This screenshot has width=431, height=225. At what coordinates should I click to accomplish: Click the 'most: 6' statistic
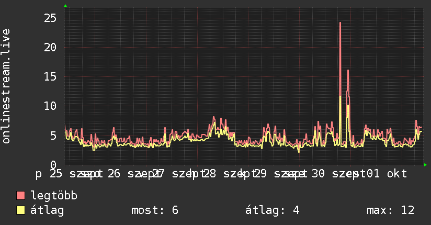(x=155, y=210)
